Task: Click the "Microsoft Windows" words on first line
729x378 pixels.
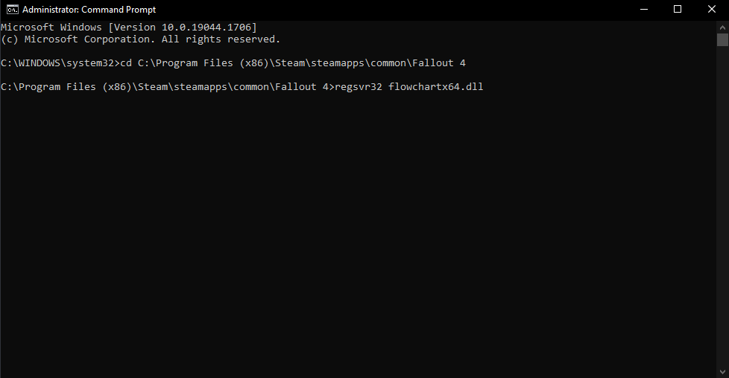Action: [51, 28]
